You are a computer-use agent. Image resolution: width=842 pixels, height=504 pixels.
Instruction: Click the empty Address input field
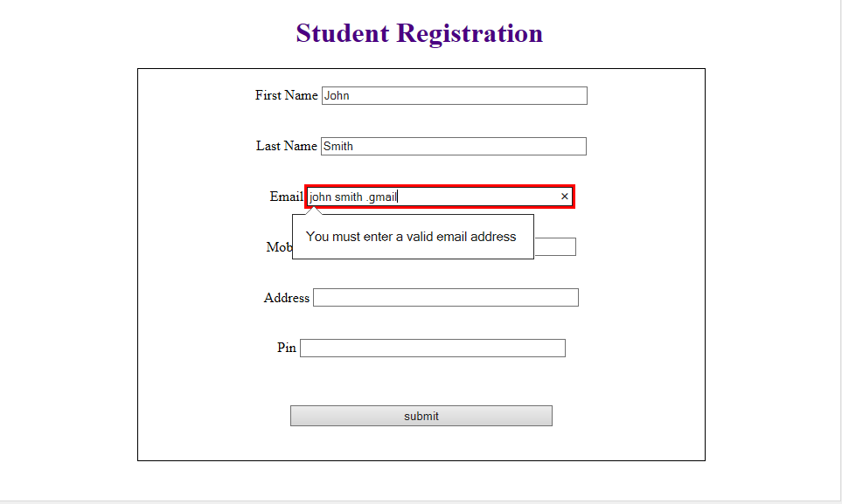(445, 297)
